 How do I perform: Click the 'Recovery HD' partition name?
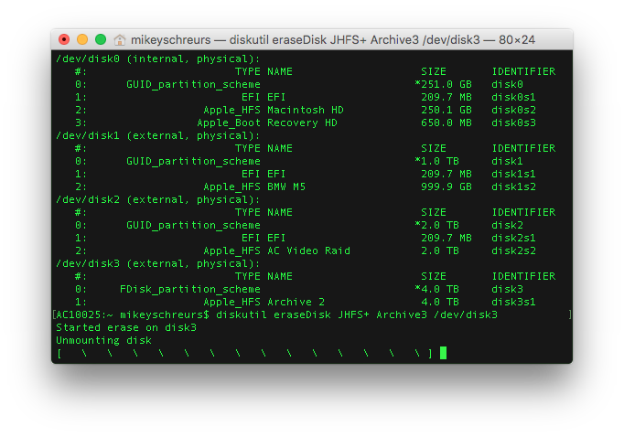click(302, 123)
